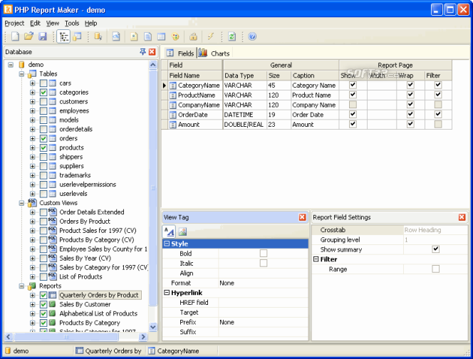Select the image icon in View Tag
Image resolution: width=473 pixels, height=359 pixels.
pyautogui.click(x=182, y=231)
